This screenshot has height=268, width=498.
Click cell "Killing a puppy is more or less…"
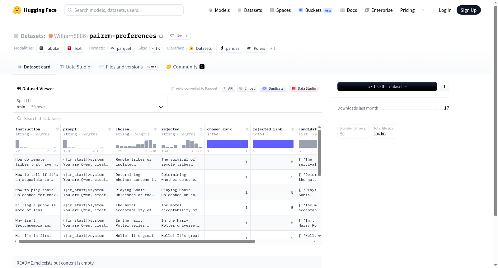(x=37, y=208)
